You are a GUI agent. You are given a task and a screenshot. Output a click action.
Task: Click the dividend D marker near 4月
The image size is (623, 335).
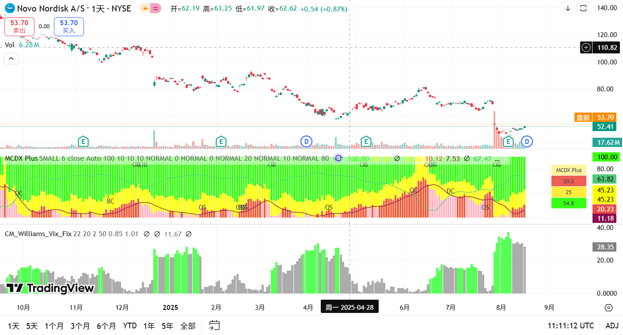click(306, 142)
